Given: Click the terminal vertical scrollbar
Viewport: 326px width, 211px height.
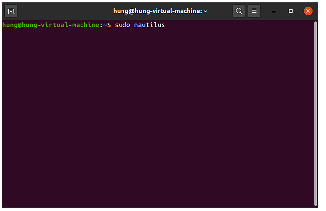Looking at the screenshot, I should point(316,114).
